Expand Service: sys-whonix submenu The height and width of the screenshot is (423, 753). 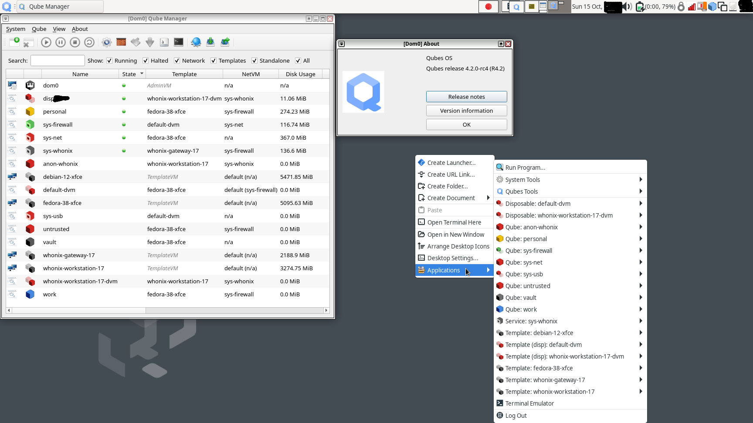(x=570, y=321)
